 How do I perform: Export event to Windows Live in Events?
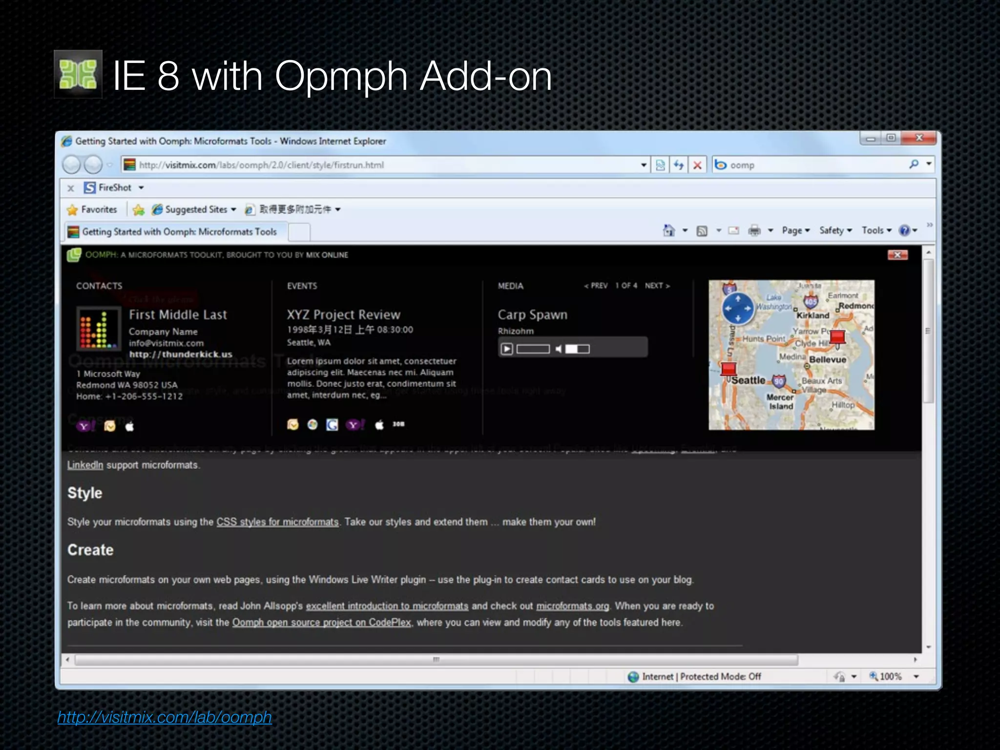pos(312,424)
